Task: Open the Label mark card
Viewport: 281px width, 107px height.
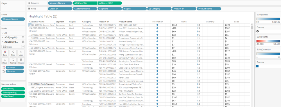Action: pos(21,53)
